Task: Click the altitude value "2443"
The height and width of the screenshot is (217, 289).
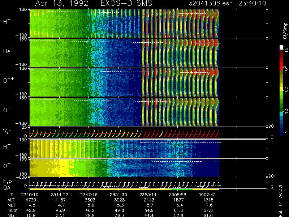Action: (x=149, y=200)
